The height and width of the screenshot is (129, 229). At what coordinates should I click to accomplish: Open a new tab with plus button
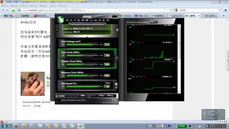pyautogui.click(x=224, y=15)
